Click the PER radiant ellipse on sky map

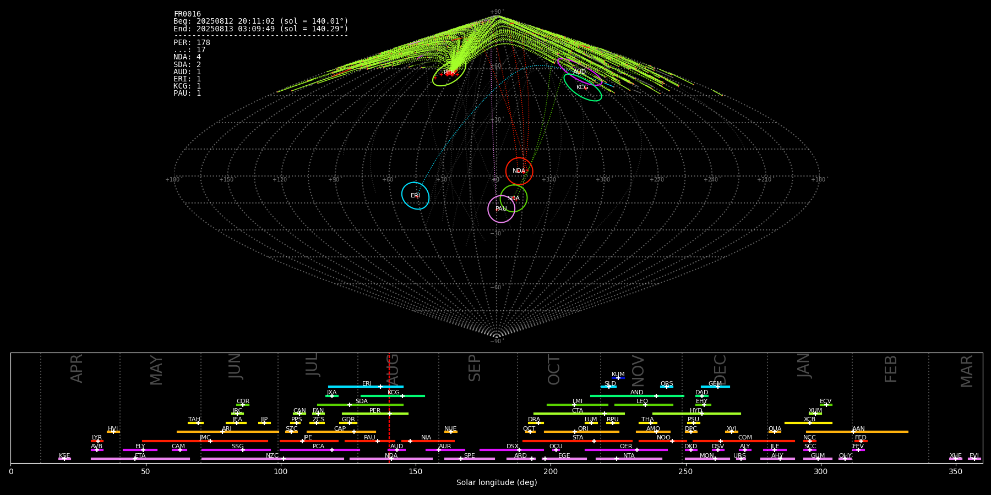[x=449, y=72]
